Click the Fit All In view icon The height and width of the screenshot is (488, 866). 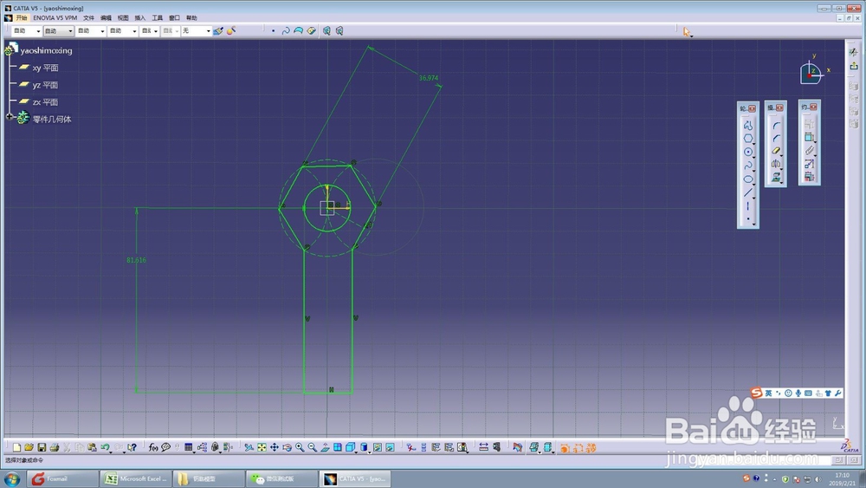point(262,447)
